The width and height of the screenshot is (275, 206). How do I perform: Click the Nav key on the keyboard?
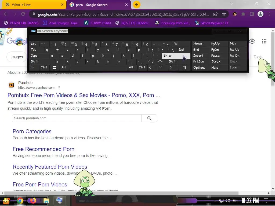237,44
